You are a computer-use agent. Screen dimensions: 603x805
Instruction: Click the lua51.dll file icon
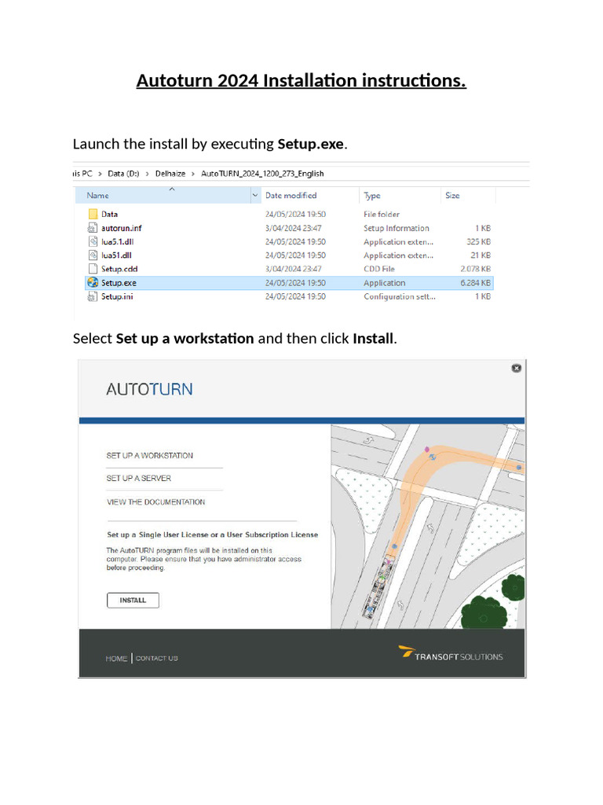coord(93,255)
